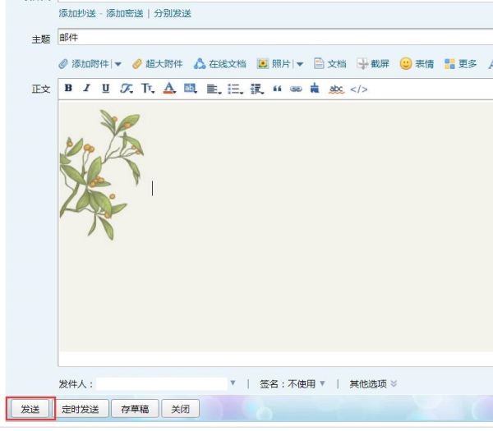This screenshot has width=493, height=431.
Task: Click the 分别发送 link
Action: point(173,13)
